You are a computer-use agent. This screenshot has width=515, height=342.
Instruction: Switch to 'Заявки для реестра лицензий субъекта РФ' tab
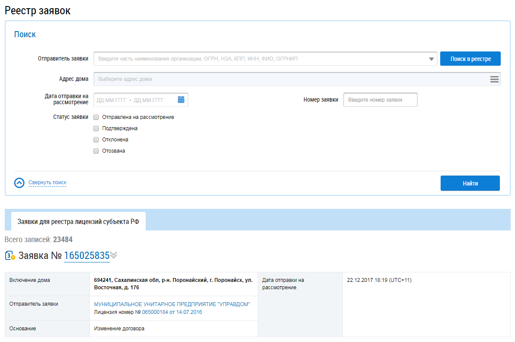pos(78,221)
